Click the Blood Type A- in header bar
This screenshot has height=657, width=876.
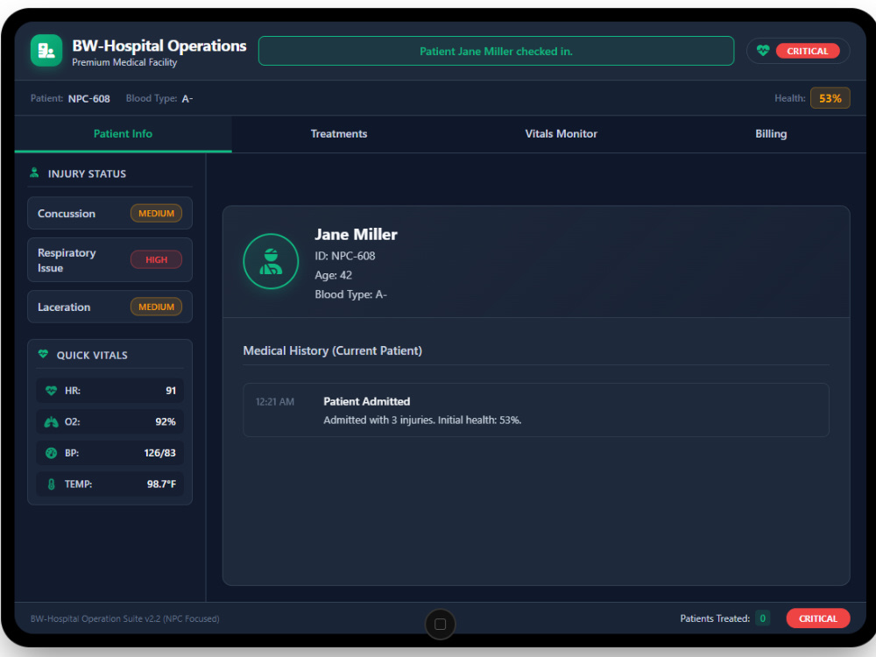187,99
